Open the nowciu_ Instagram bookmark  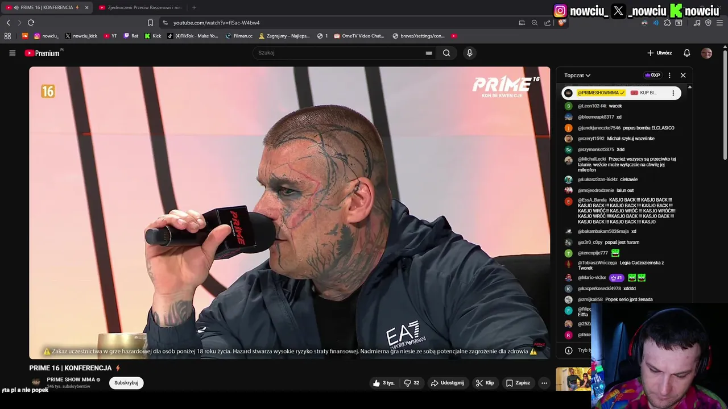pos(46,36)
